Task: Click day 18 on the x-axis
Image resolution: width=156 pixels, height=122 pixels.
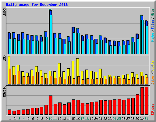Action: tap(87, 119)
